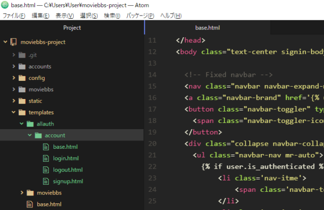
Task: Click the file icon beside logout.html
Action: (47, 170)
